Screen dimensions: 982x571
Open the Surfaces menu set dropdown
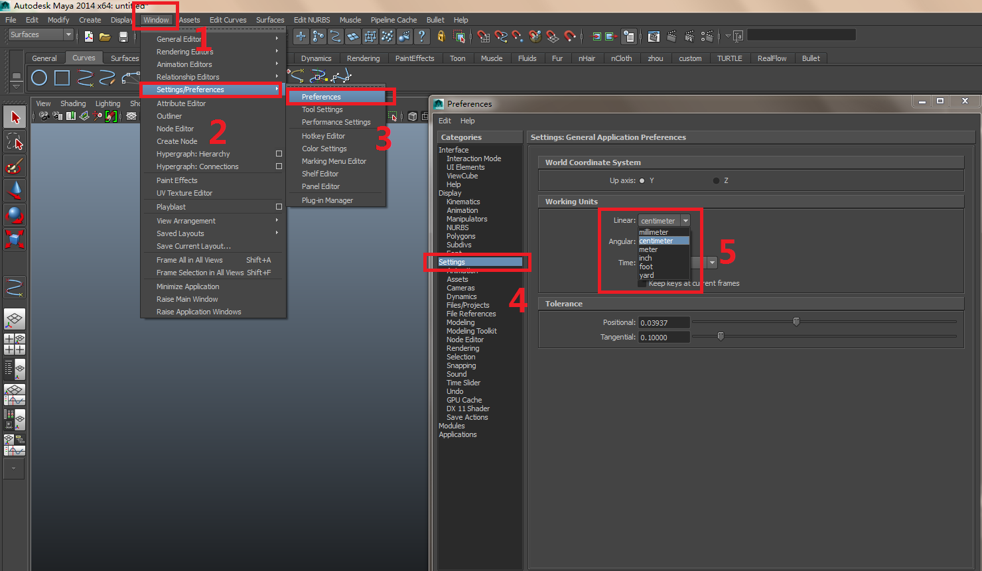[x=40, y=34]
